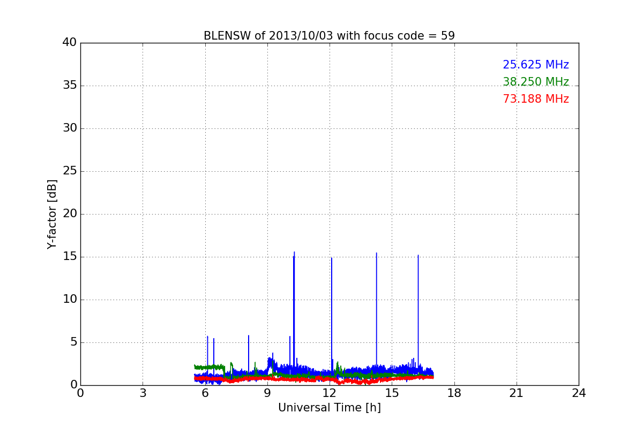Click y-axis tick label 25
Viewport: 643px width, 428px height.
(69, 171)
